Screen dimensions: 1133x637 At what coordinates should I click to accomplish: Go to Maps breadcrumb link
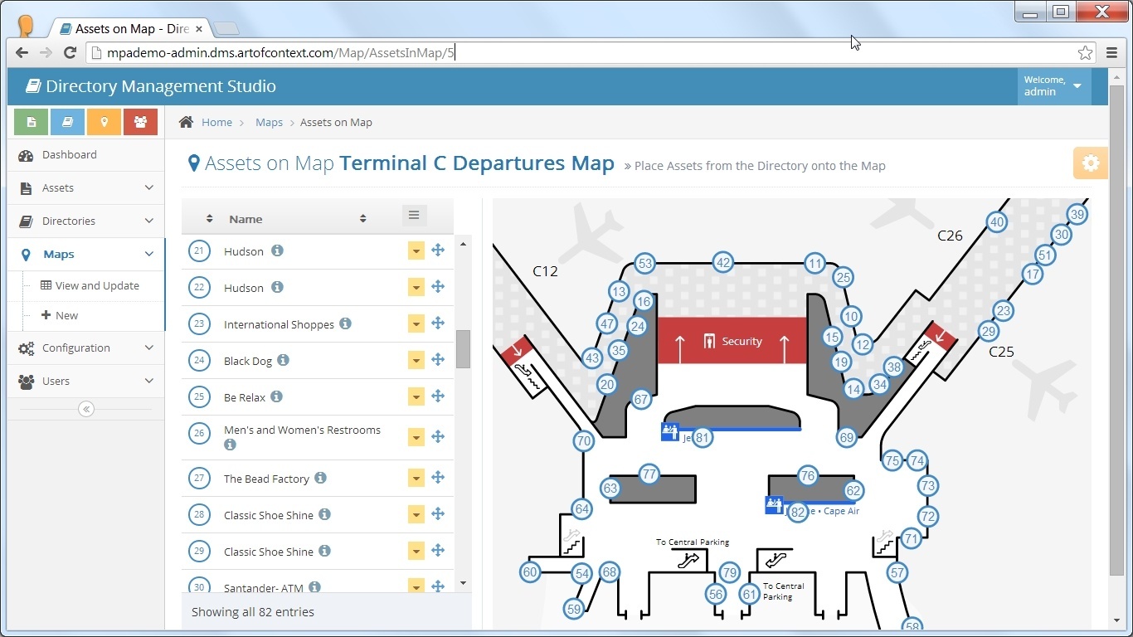[x=269, y=122]
